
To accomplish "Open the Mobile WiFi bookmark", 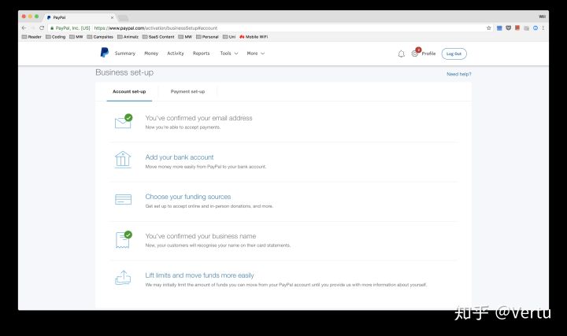I will tap(254, 37).
